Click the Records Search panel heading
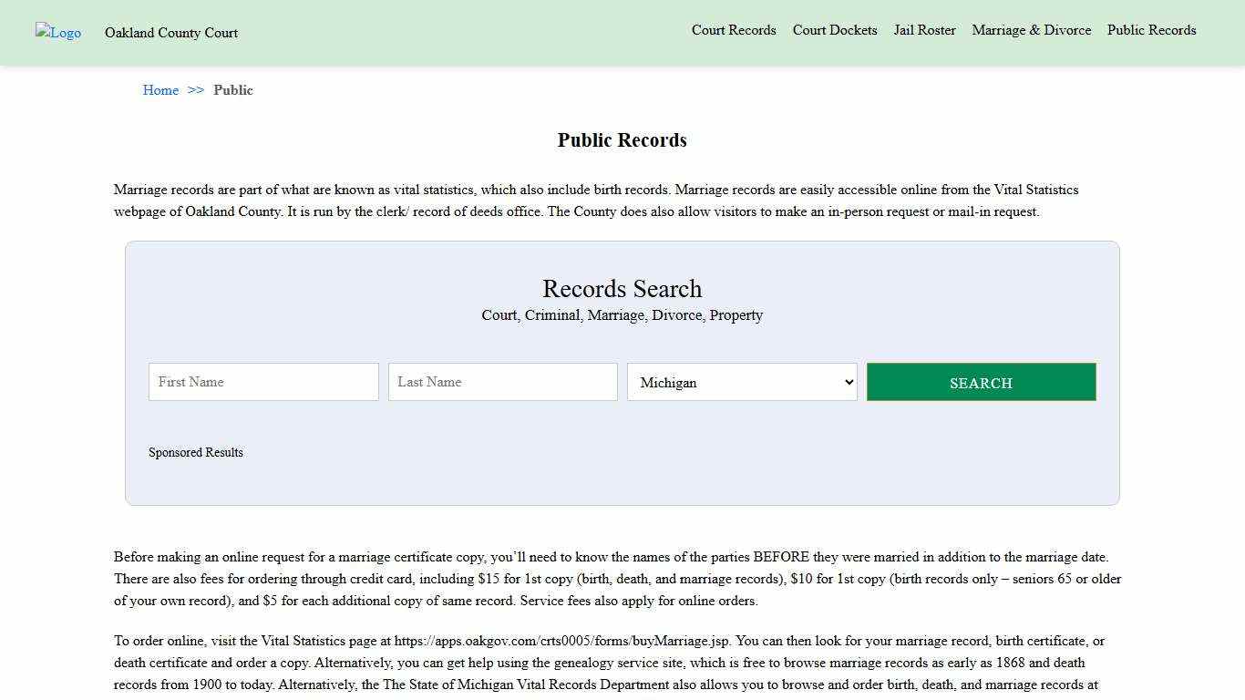1245x700 pixels. (622, 289)
